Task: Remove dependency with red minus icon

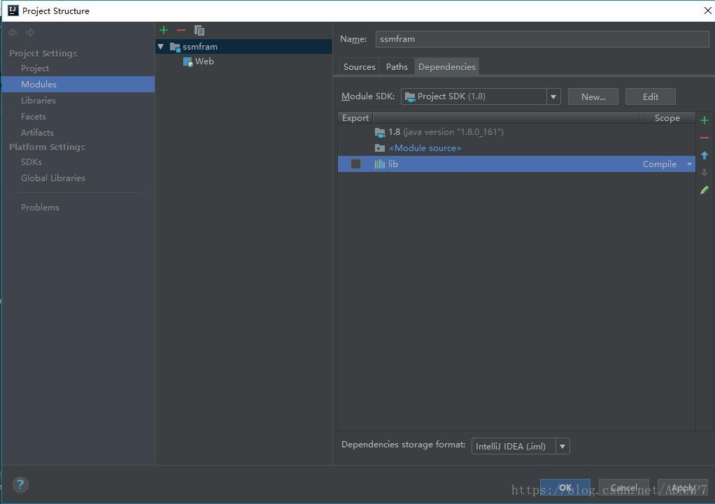Action: click(705, 138)
